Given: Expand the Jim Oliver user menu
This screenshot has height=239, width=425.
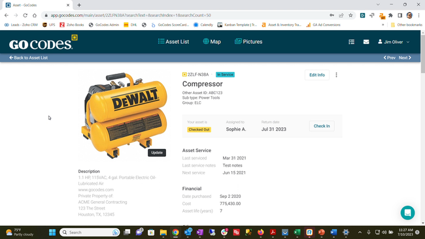Looking at the screenshot, I should (394, 42).
